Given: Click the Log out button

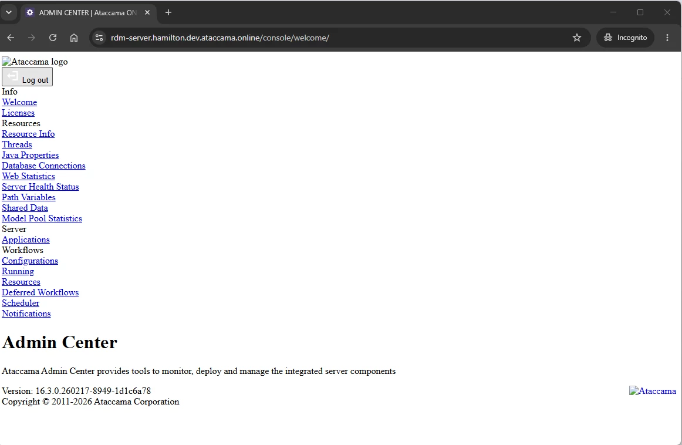Looking at the screenshot, I should [x=28, y=76].
